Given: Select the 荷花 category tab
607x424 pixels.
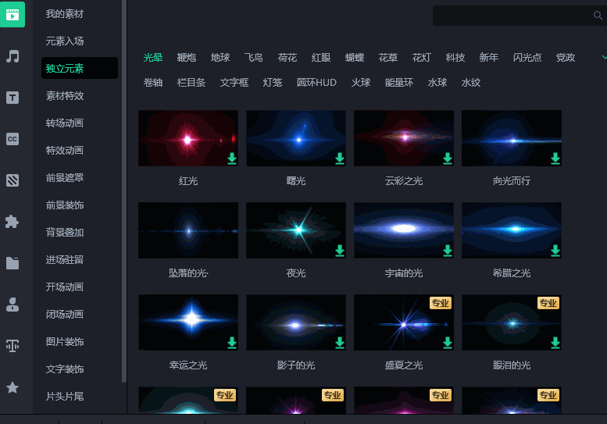Looking at the screenshot, I should coord(287,58).
